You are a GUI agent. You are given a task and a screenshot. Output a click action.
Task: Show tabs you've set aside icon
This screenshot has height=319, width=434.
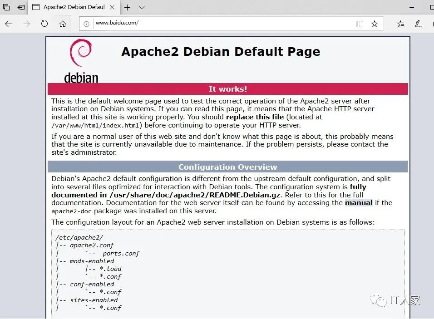pyautogui.click(x=6, y=7)
